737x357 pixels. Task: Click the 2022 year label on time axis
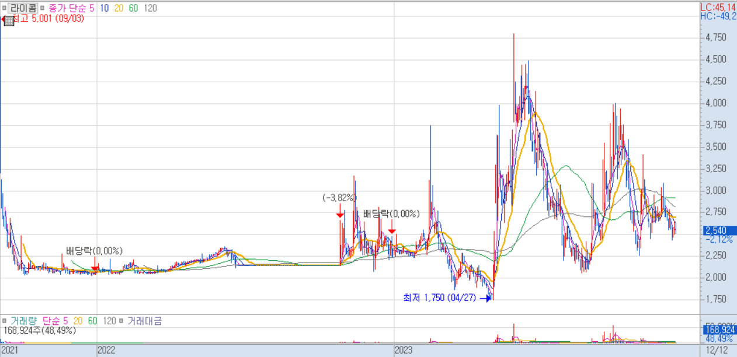[x=106, y=351]
